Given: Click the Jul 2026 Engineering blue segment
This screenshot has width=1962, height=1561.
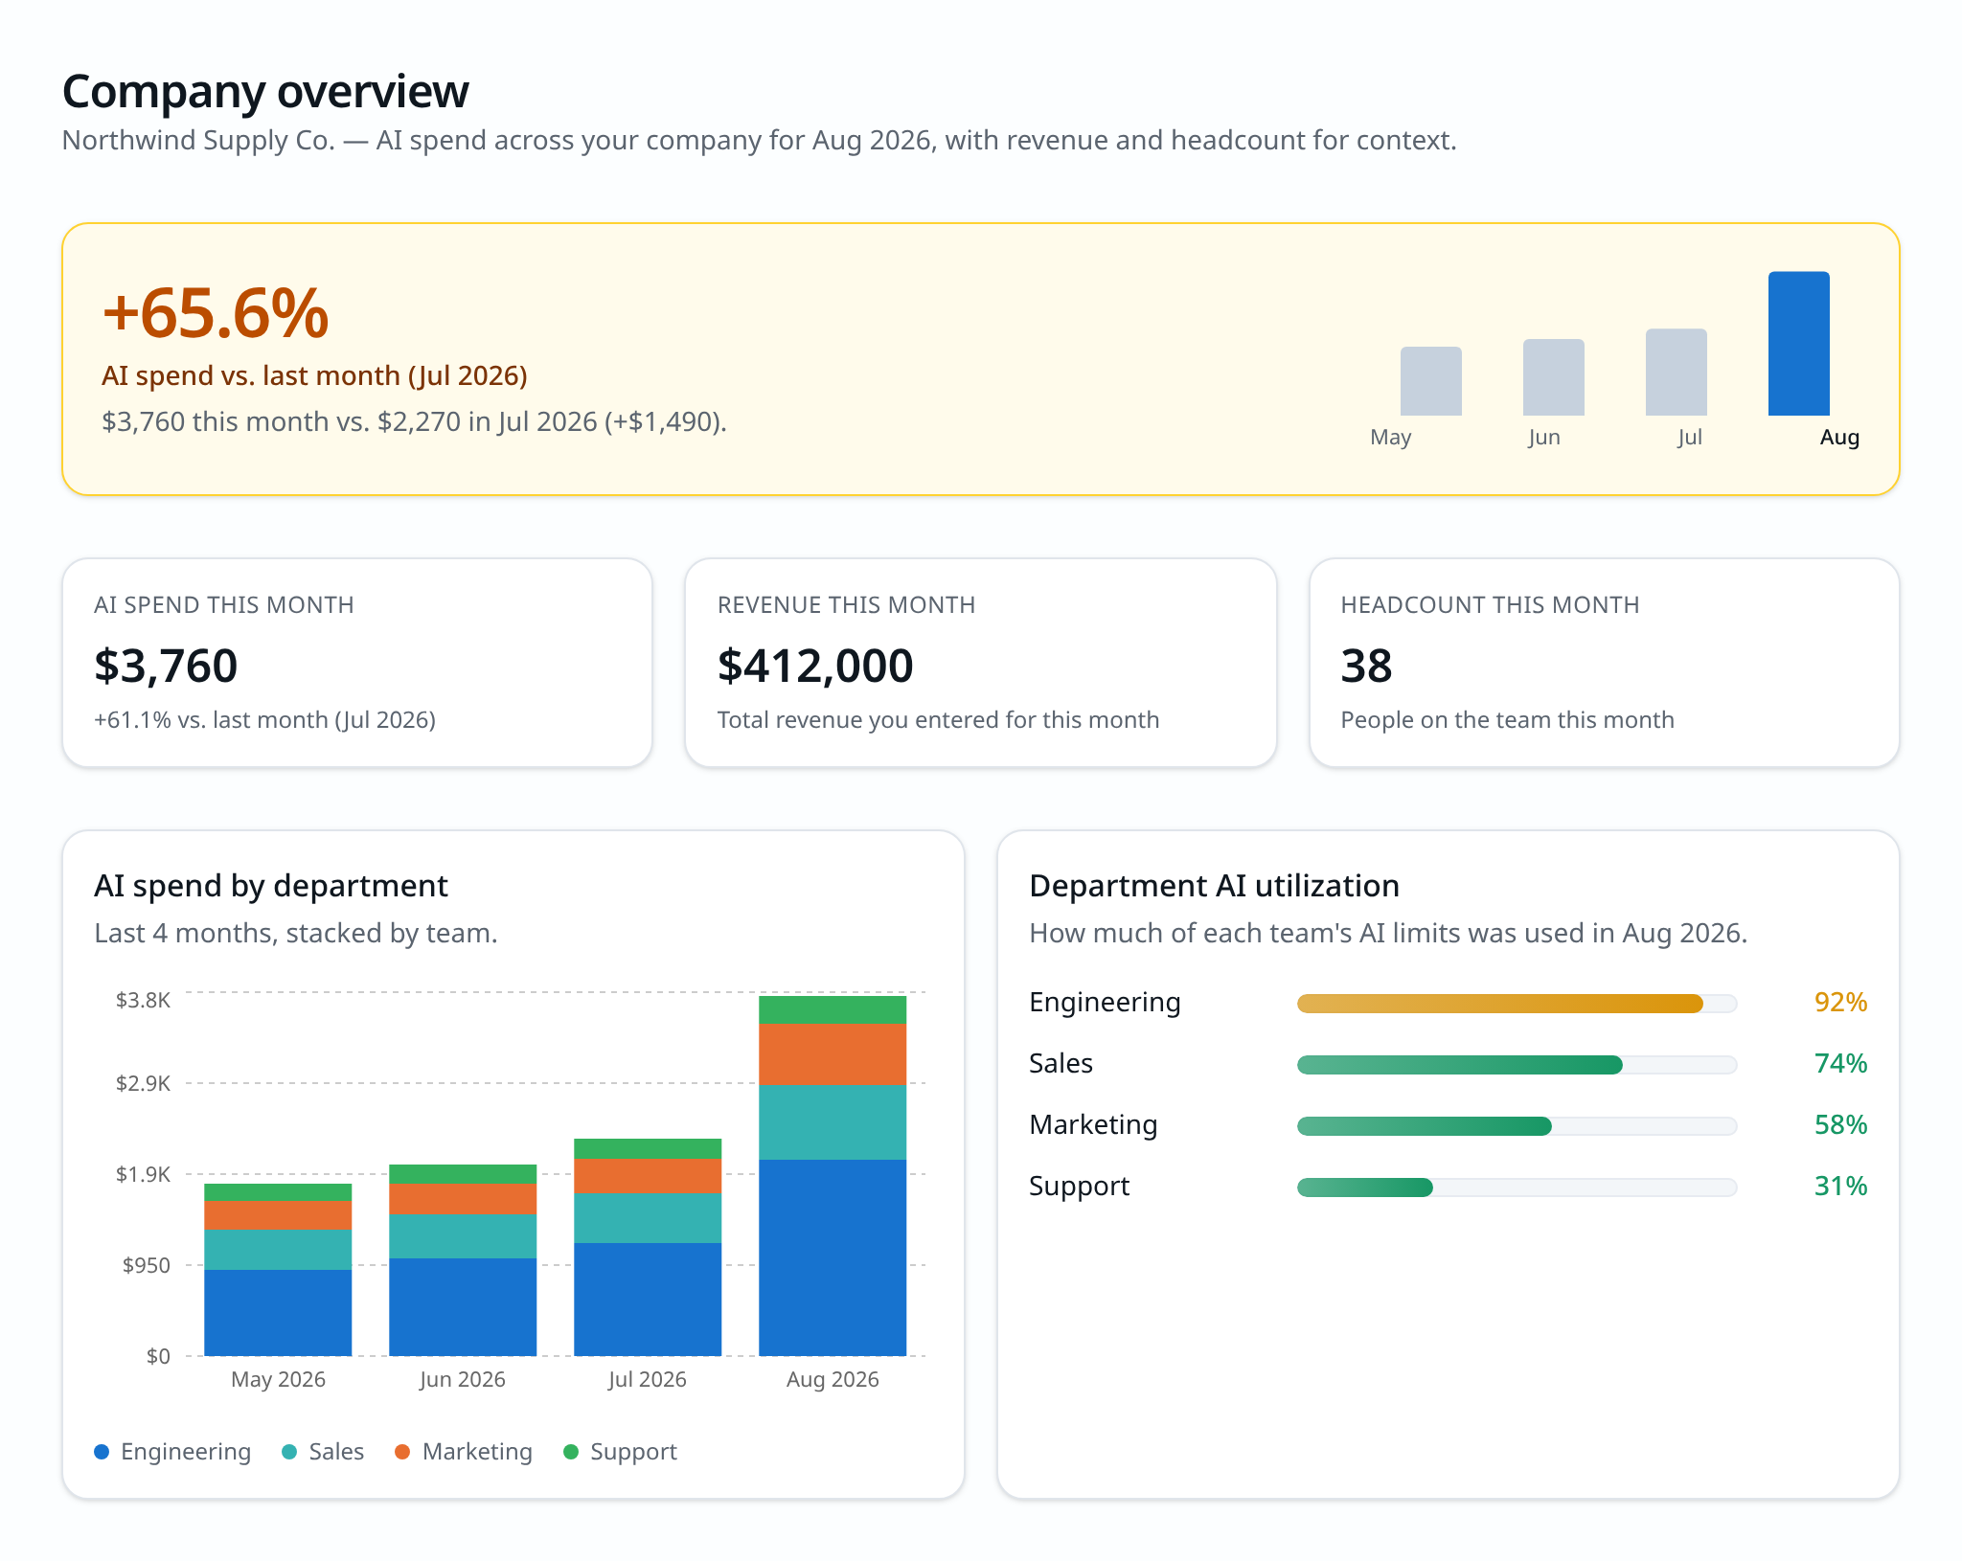Looking at the screenshot, I should click(648, 1300).
